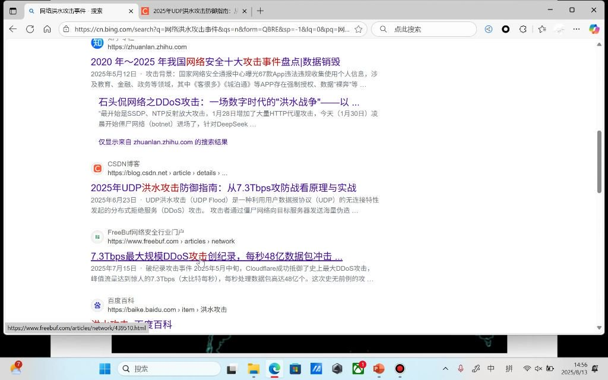Open the black circle extension icon
The height and width of the screenshot is (380, 608).
coord(506,29)
